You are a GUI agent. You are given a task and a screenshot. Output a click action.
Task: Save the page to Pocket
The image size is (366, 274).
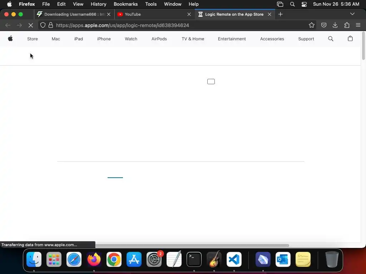[324, 25]
